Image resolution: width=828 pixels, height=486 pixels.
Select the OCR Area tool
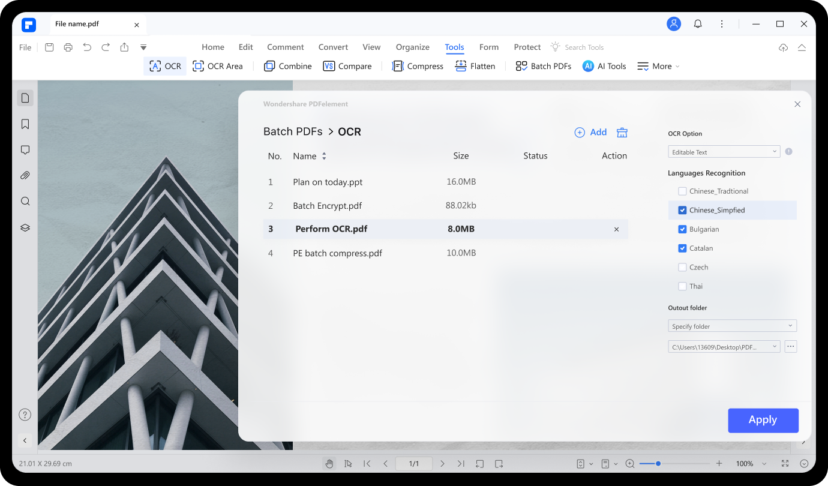coord(217,66)
